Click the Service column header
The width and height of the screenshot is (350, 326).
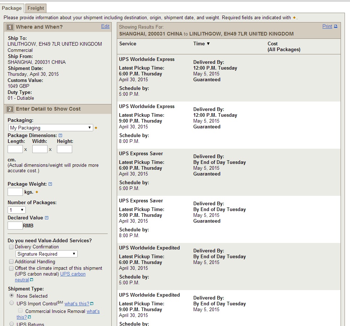click(x=128, y=44)
